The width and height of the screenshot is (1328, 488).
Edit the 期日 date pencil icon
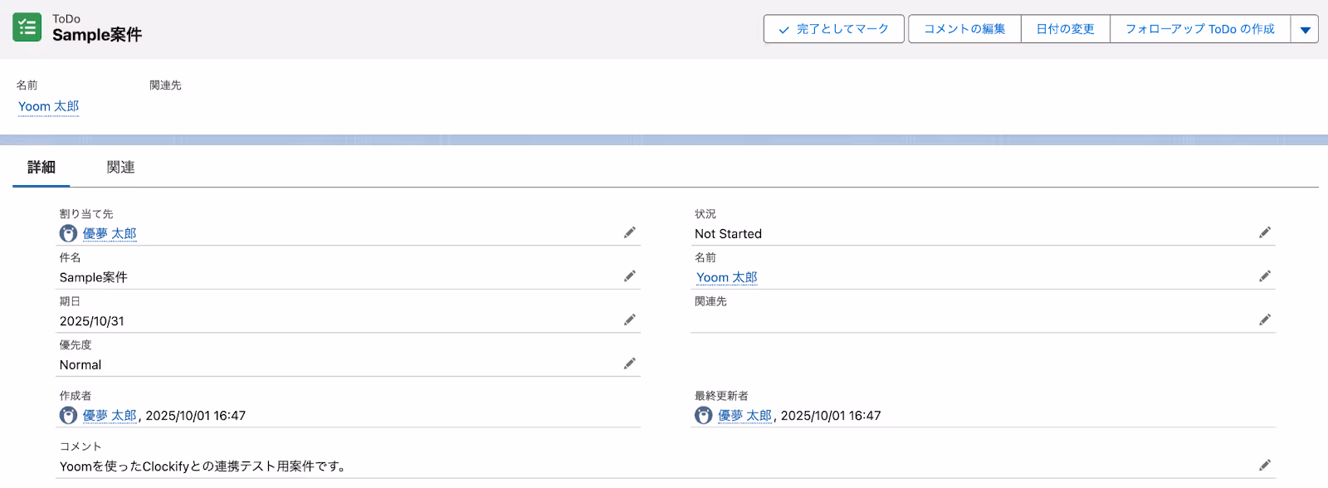coord(630,320)
